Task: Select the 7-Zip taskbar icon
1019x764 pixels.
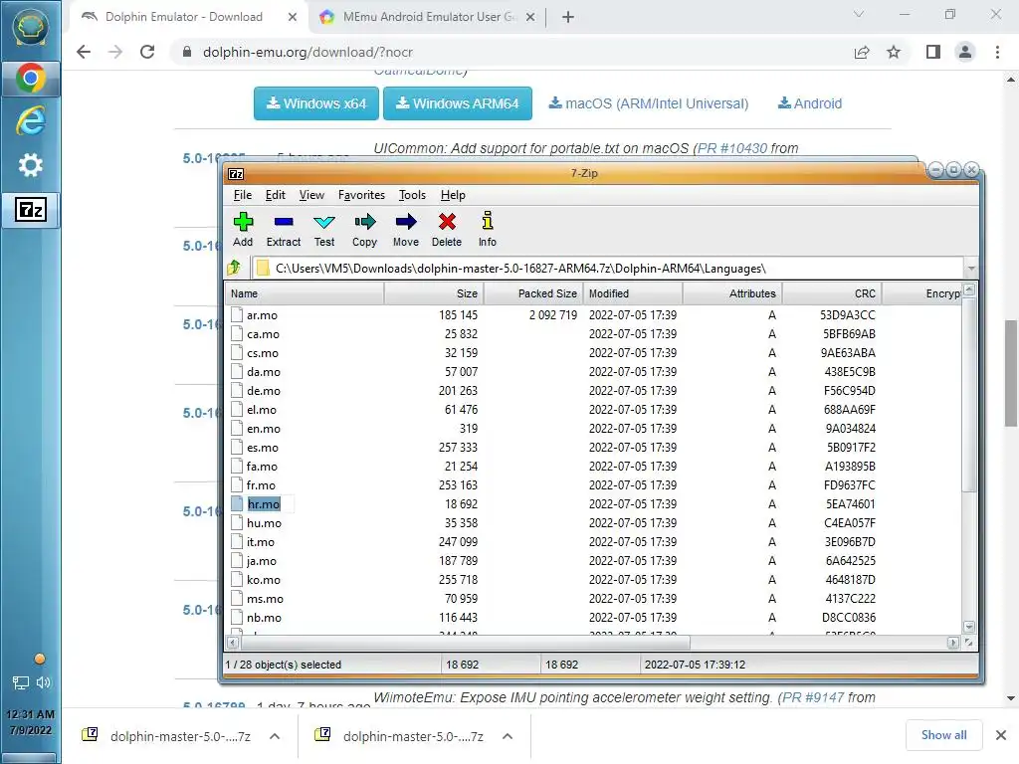Action: click(30, 210)
